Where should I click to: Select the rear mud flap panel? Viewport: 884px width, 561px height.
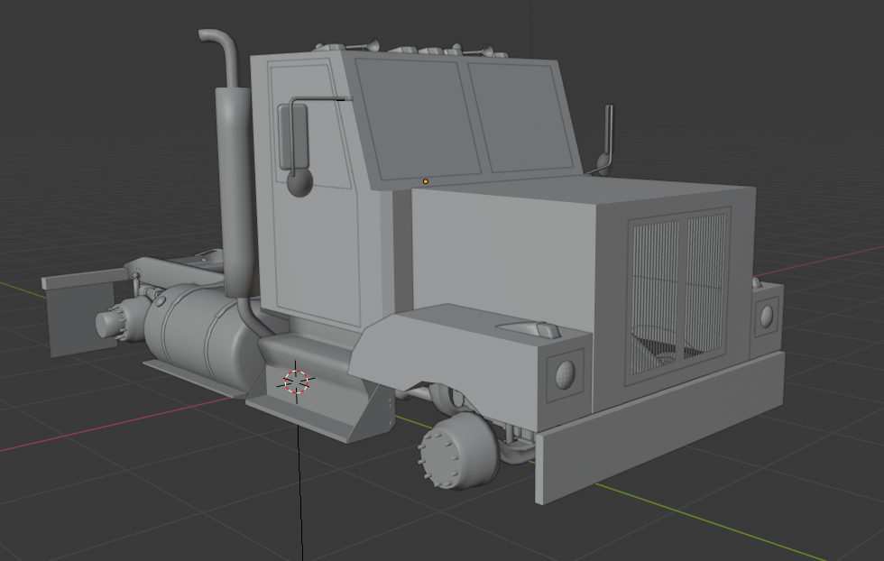(80, 318)
